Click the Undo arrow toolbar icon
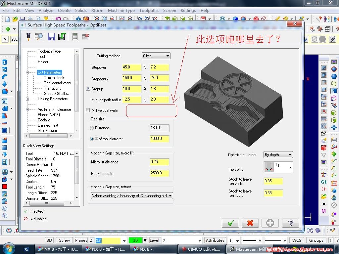This screenshot has height=254, width=339. click(58, 19)
